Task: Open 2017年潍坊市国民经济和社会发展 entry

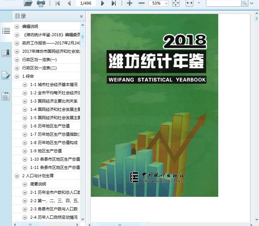Action: tap(51, 51)
